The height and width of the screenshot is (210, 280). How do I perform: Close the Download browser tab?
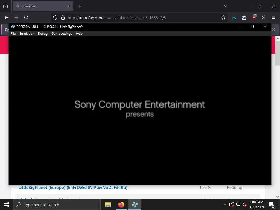pos(69,6)
